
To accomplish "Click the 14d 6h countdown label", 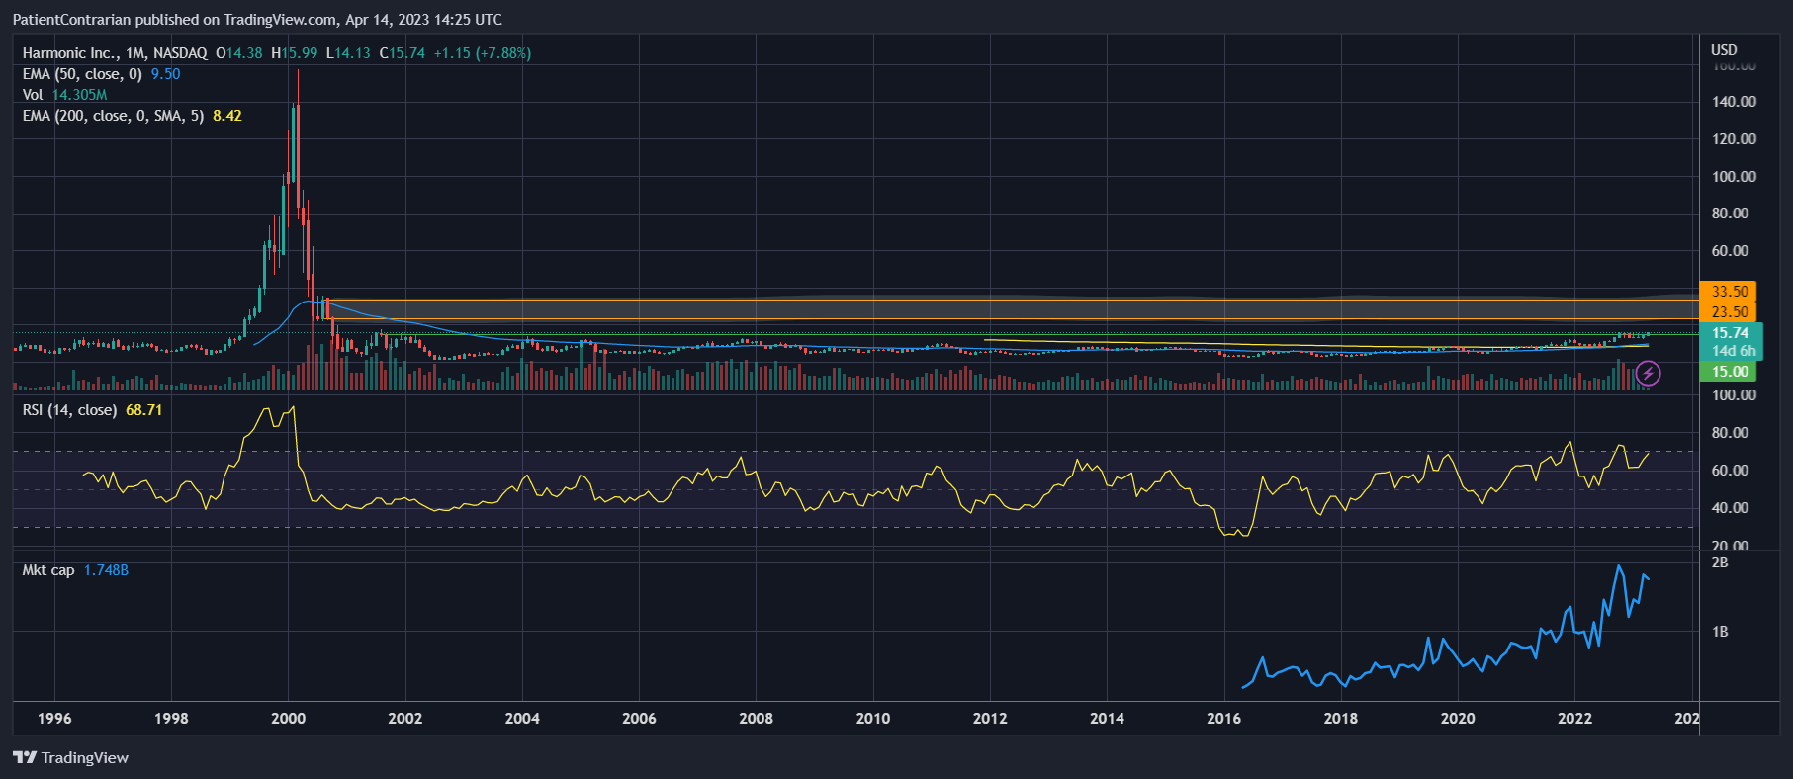I will pos(1733,351).
